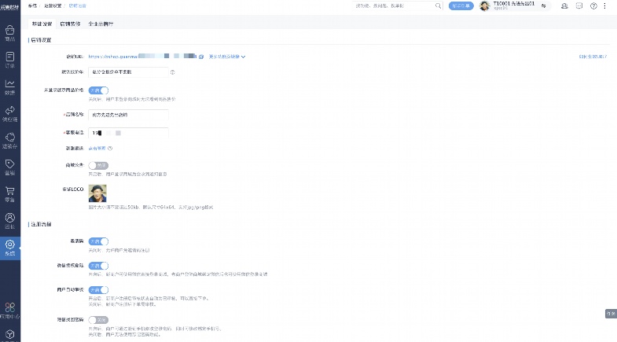Open the T10001 account name in the header

point(514,4)
